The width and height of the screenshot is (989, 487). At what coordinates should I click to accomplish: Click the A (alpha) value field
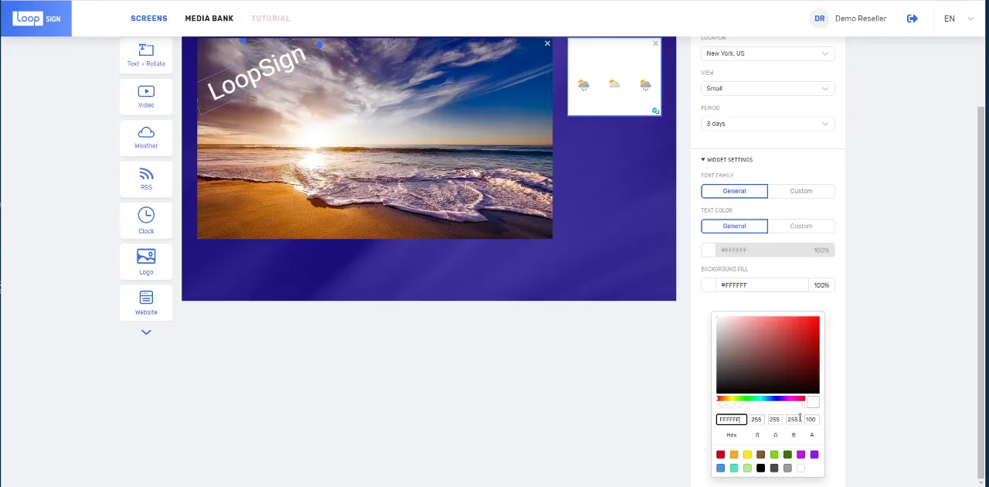pos(811,420)
